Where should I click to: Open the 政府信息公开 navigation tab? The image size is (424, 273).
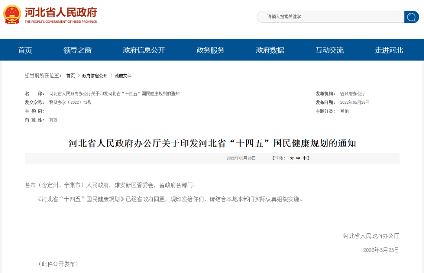click(144, 50)
